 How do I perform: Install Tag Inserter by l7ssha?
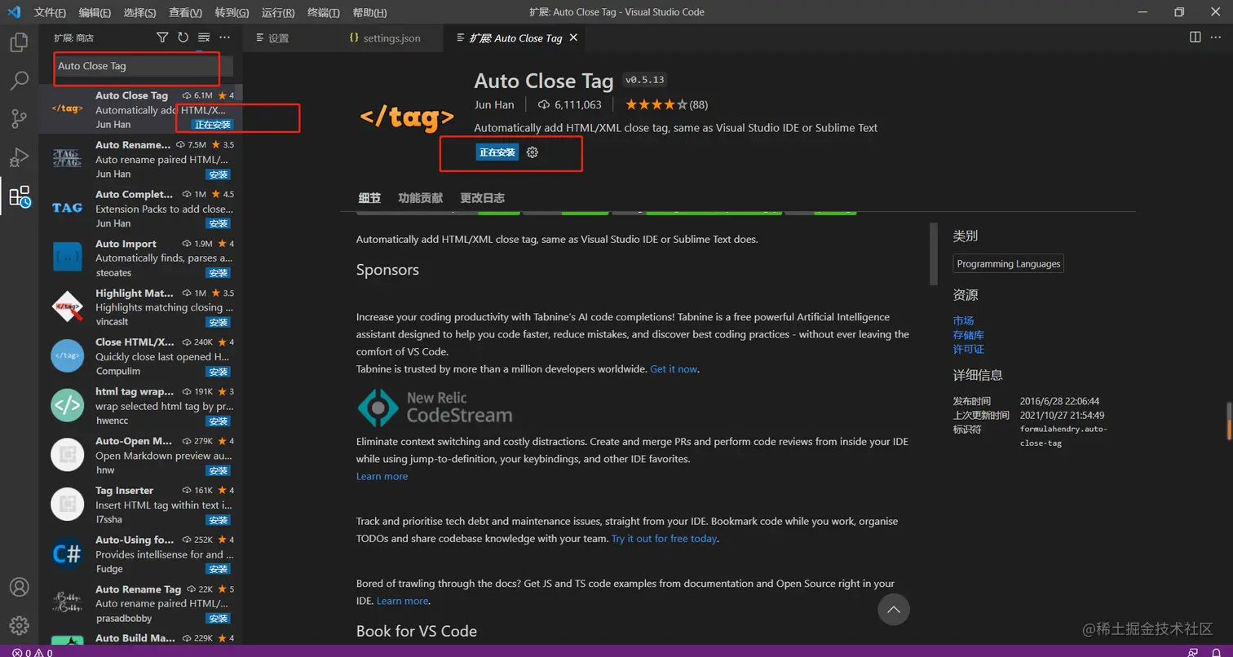pos(218,519)
